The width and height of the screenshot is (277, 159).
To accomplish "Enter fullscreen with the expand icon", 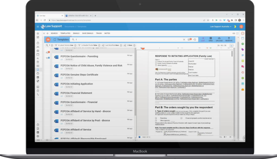I will coord(238,33).
